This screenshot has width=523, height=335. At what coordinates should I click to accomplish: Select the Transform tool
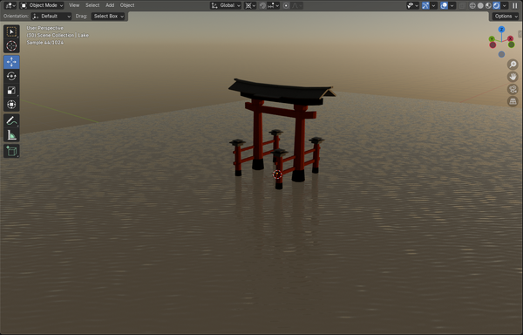(11, 105)
